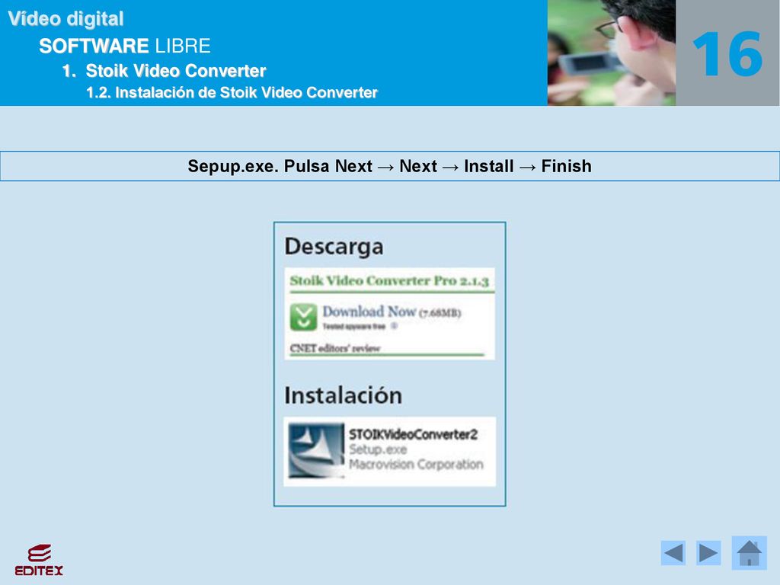Open the STOIK installer setup icon
Image resolution: width=780 pixels, height=585 pixels.
316,451
